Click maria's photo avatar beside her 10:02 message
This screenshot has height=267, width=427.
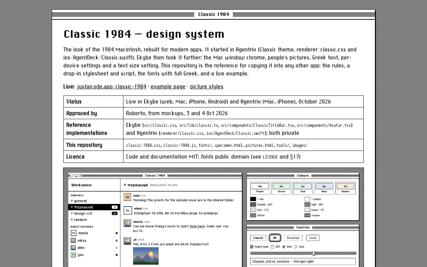coord(127,223)
